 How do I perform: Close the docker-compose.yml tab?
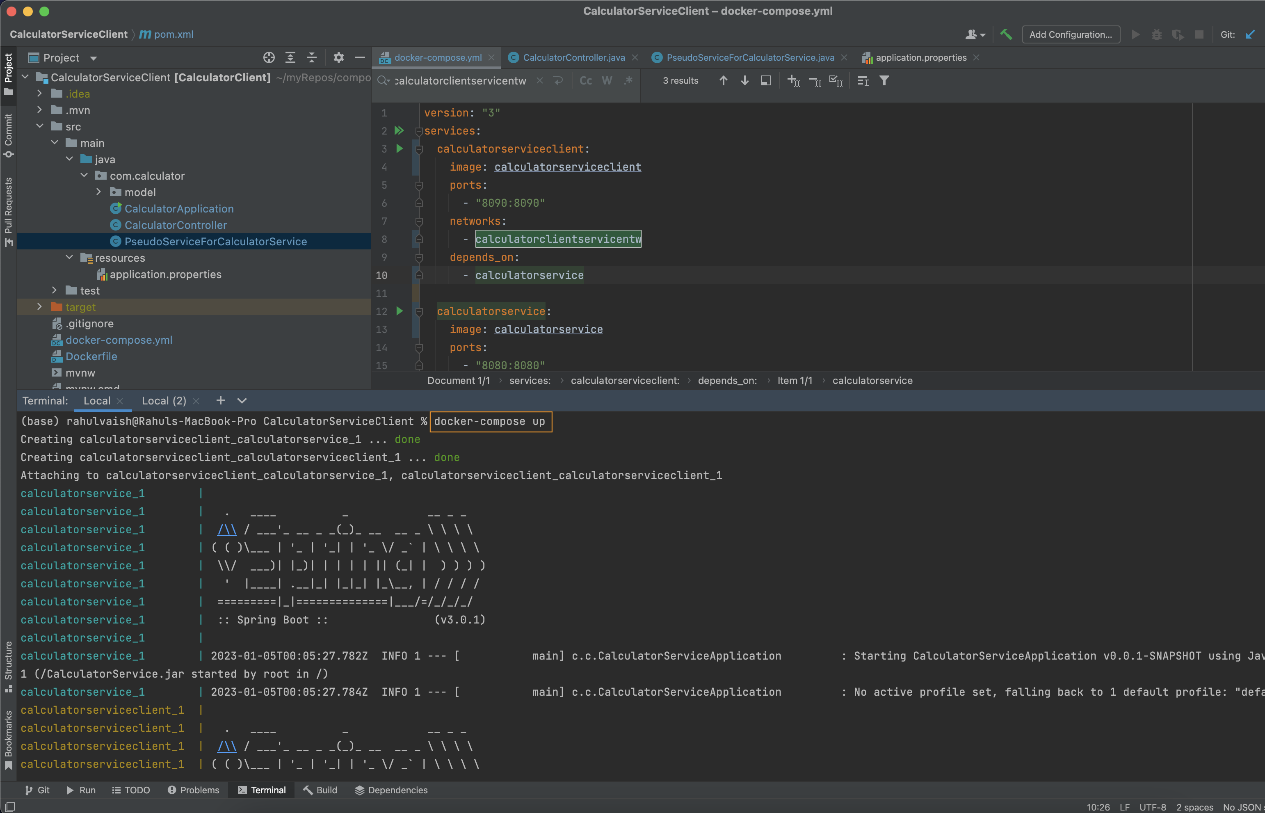coord(491,57)
